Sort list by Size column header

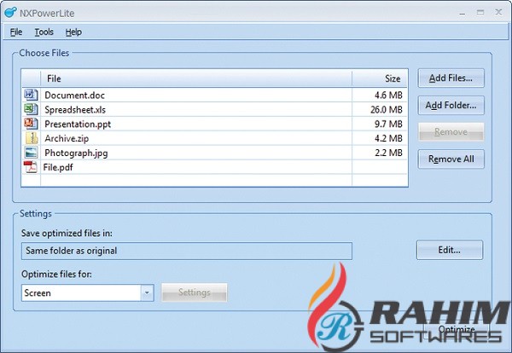coord(380,78)
